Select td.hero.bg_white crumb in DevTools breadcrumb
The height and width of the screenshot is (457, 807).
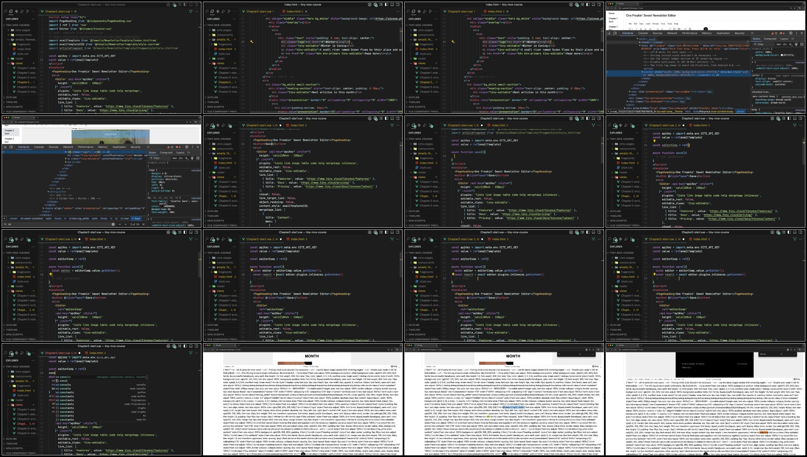[x=79, y=218]
